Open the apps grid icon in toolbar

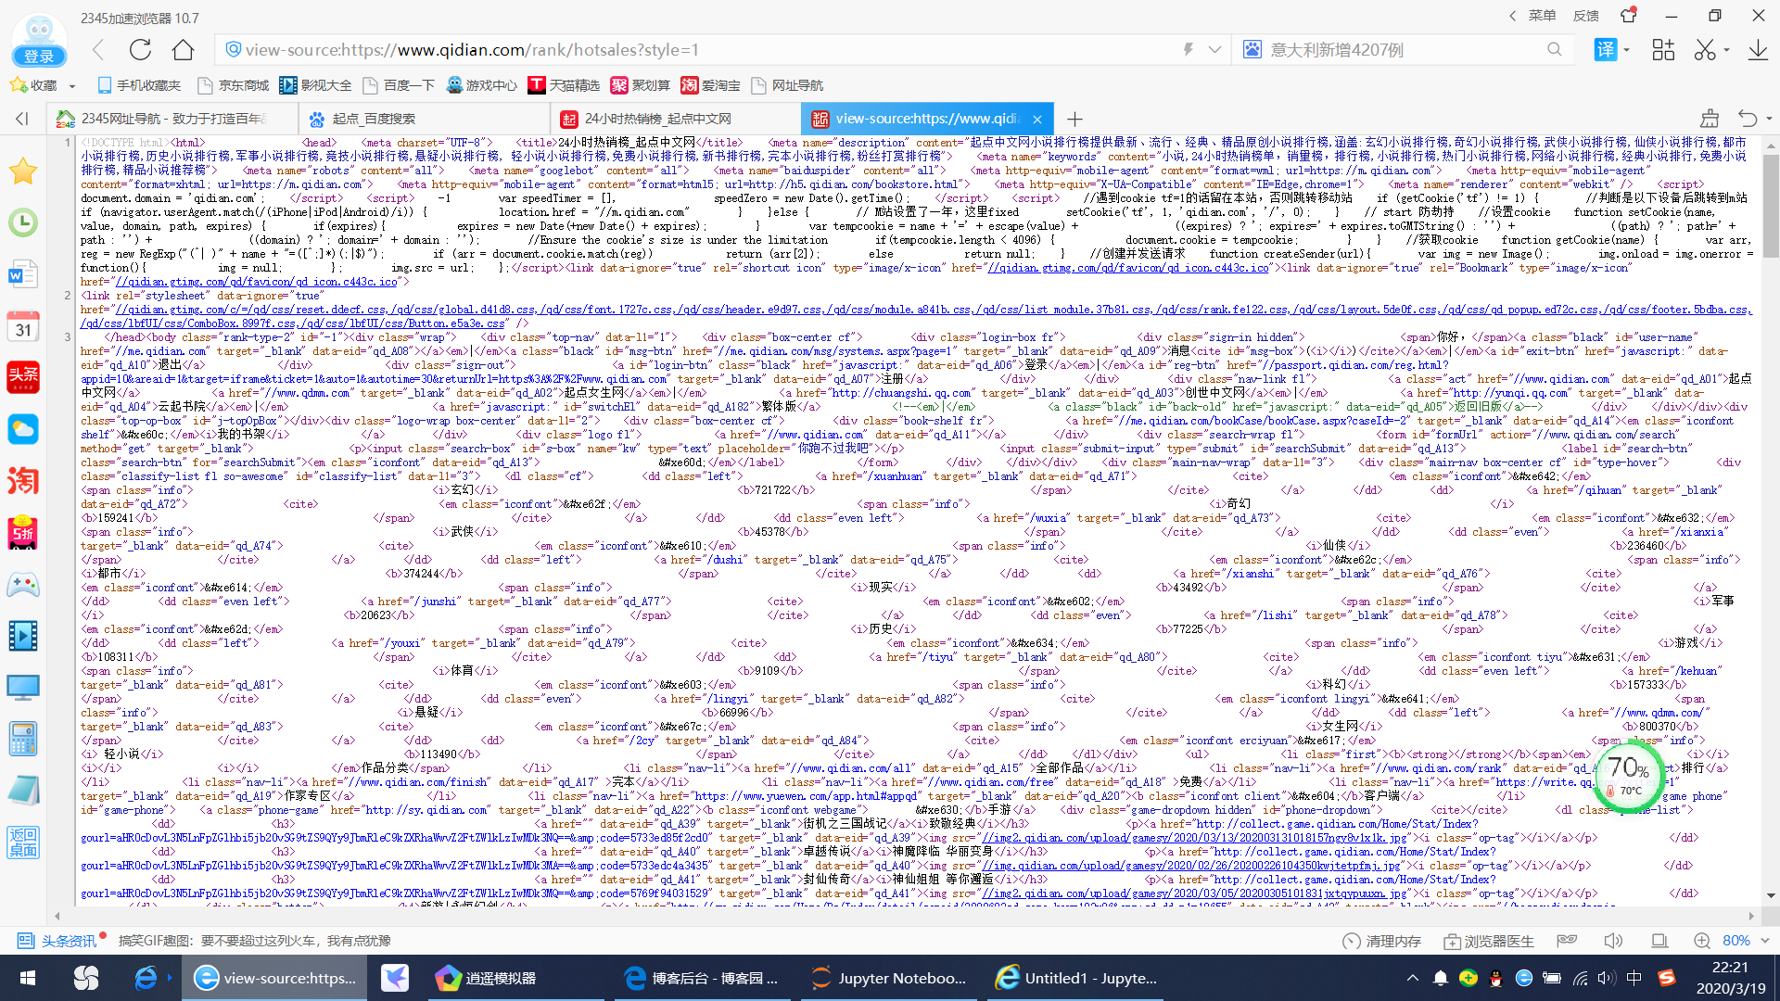1663,50
